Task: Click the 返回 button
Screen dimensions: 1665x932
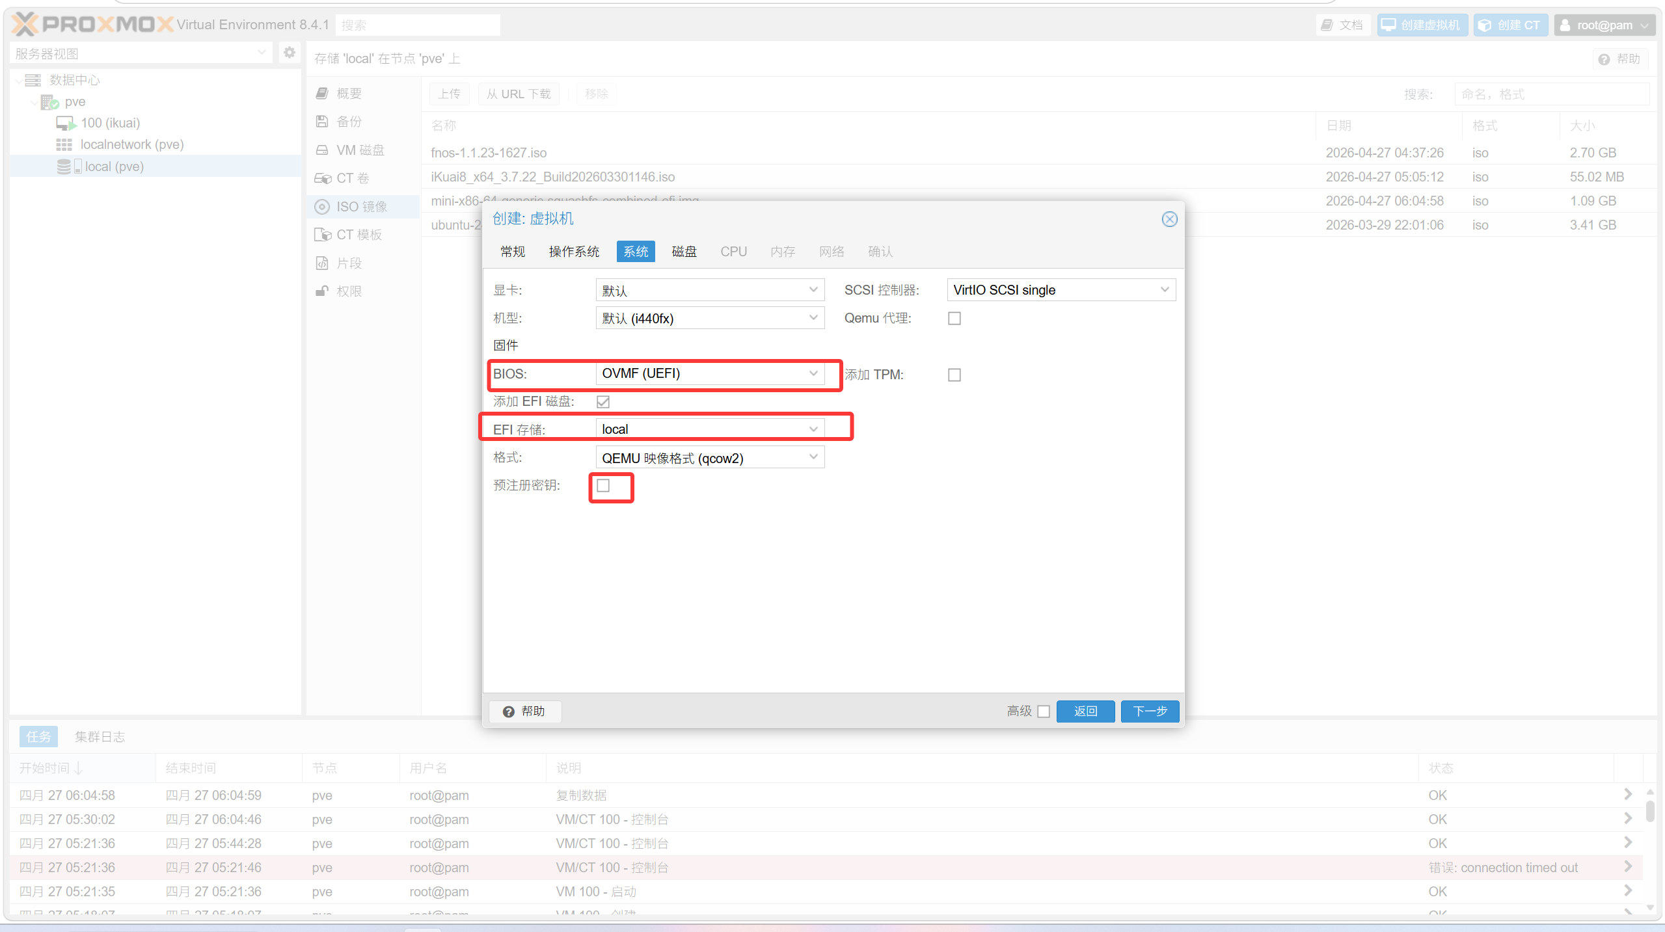Action: pyautogui.click(x=1085, y=712)
